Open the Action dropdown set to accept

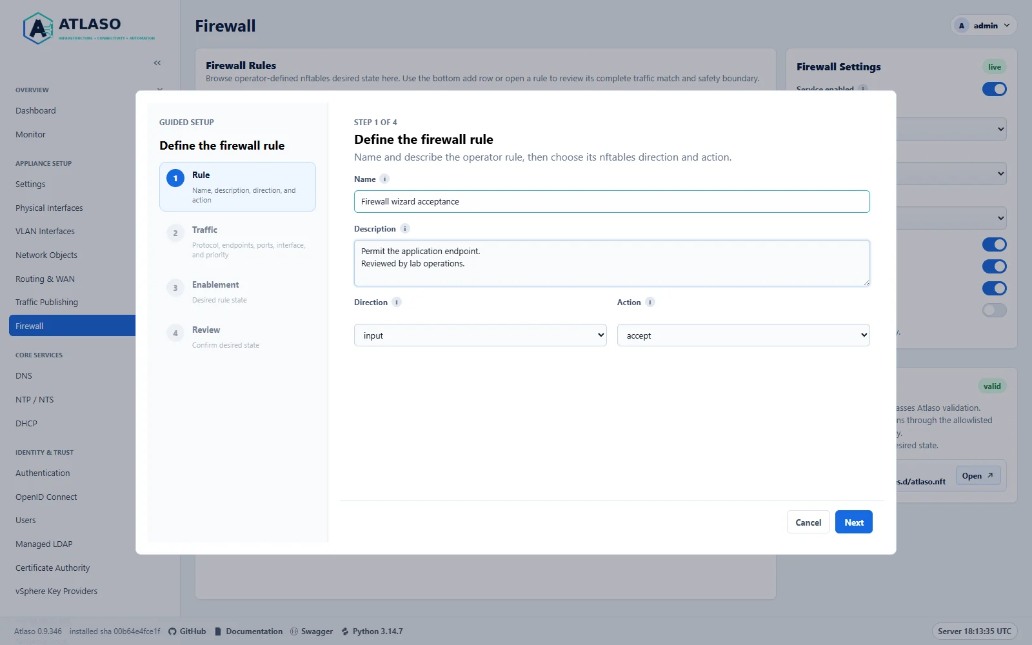pos(744,335)
